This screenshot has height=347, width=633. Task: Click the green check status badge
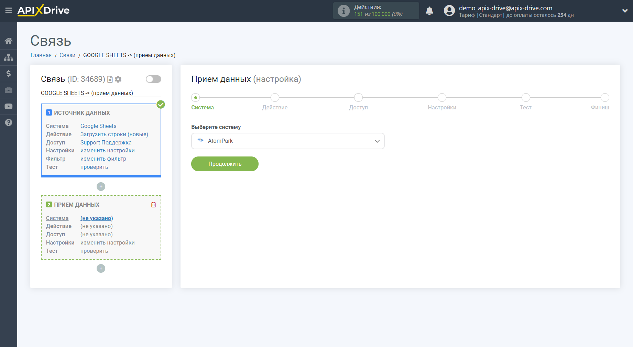point(161,105)
